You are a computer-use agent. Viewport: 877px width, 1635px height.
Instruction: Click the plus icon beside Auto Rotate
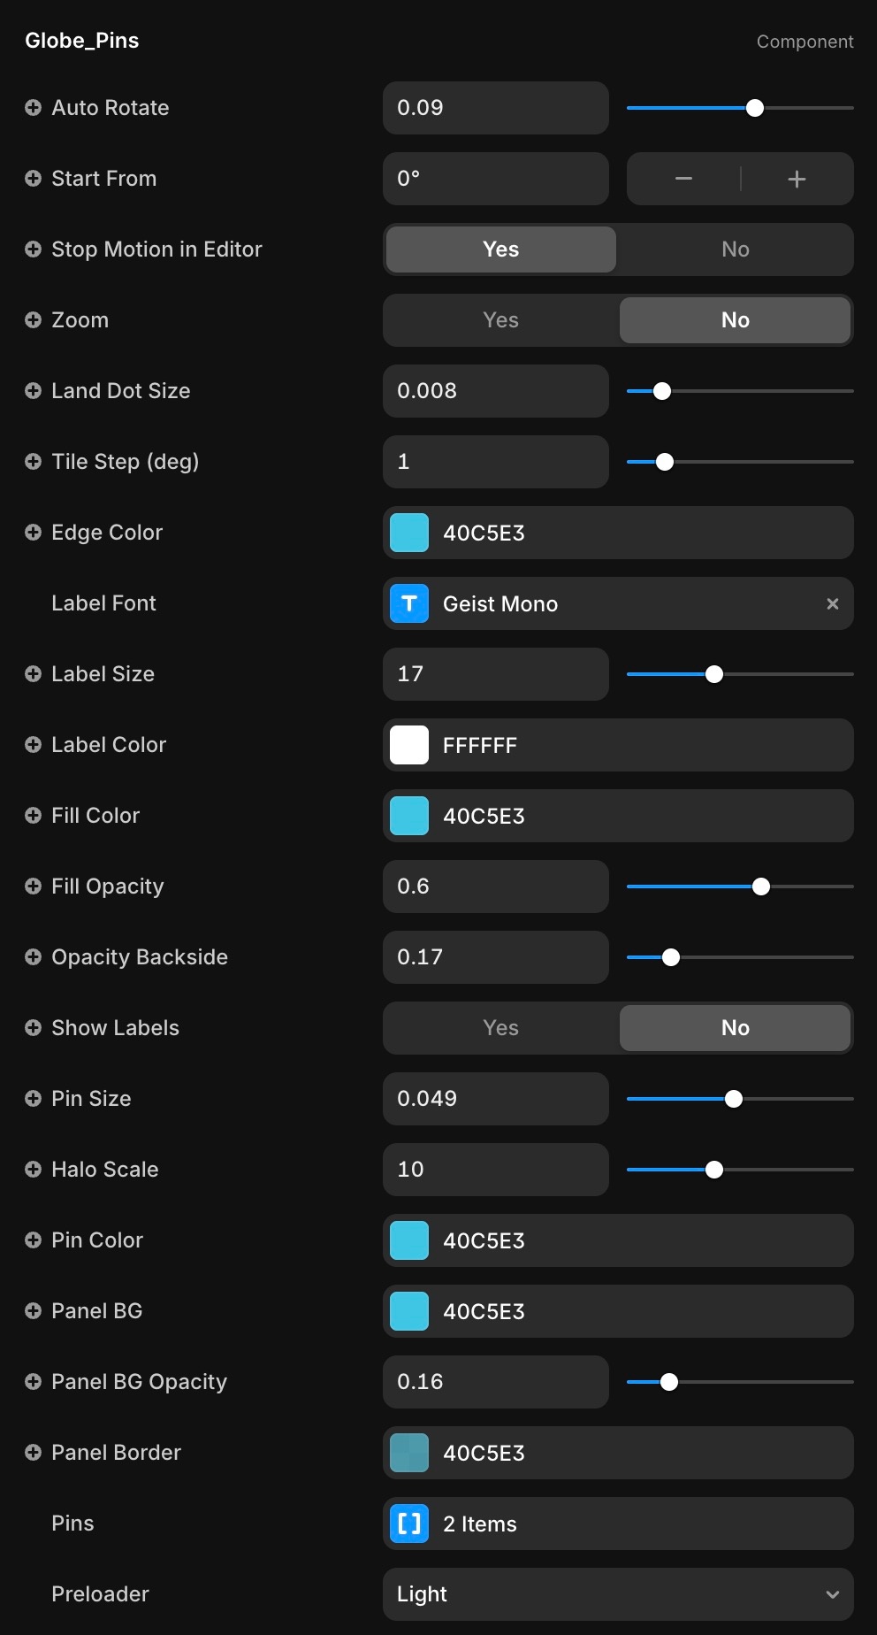33,108
